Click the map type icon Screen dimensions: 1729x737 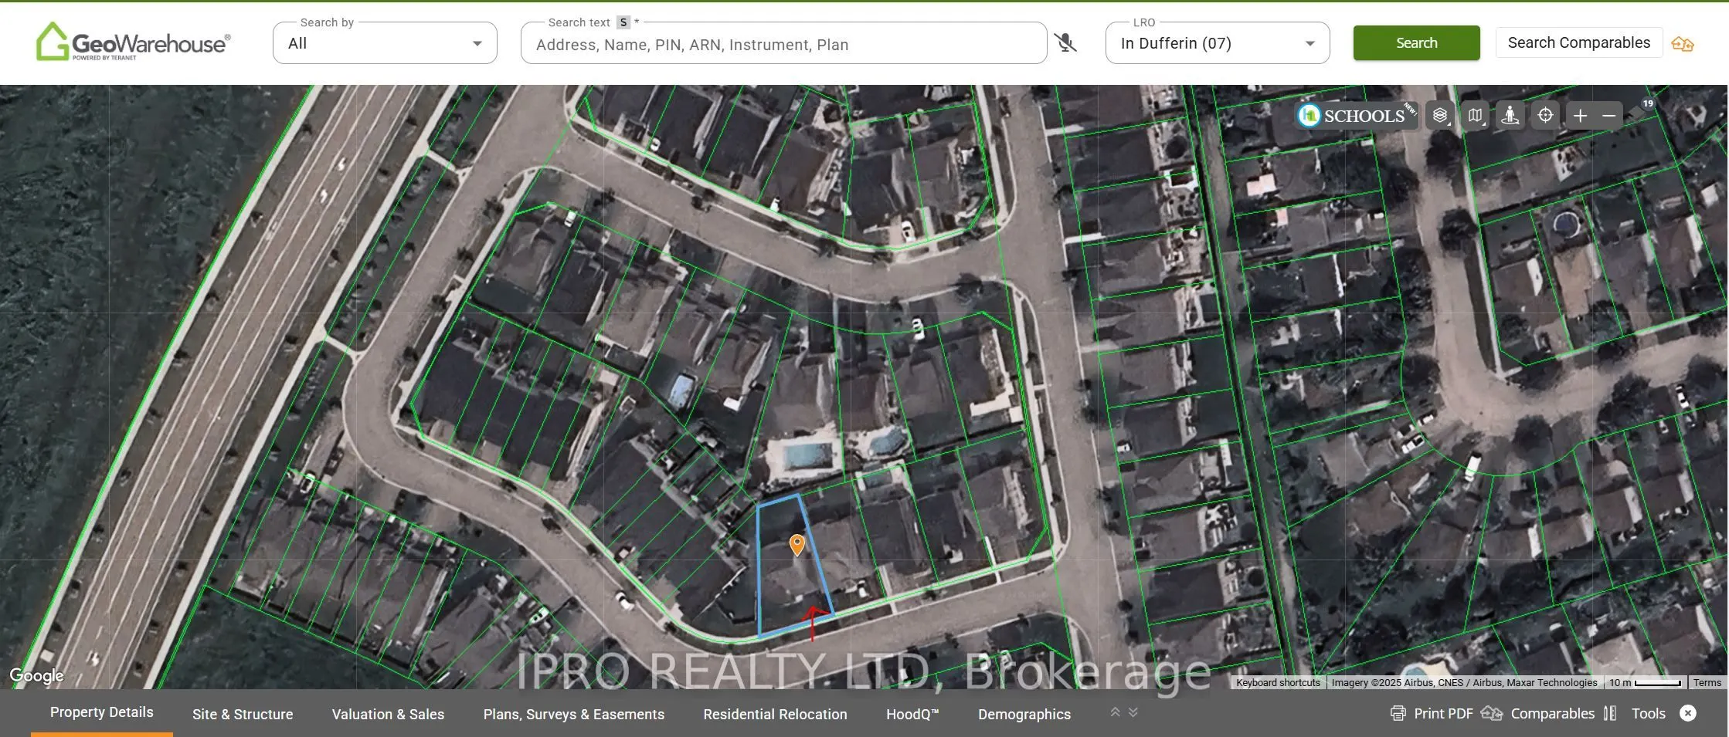tap(1475, 116)
